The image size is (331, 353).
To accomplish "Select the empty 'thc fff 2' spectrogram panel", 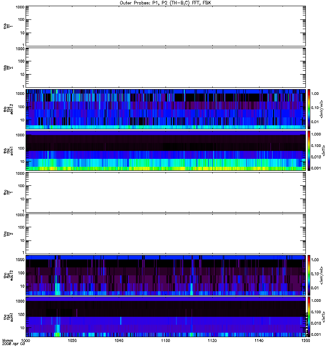I will 165,234.
